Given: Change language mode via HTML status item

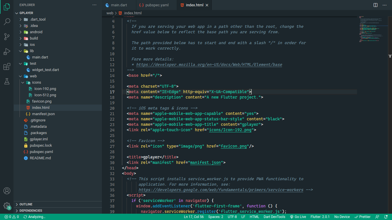Looking at the screenshot, I should [x=254, y=217].
